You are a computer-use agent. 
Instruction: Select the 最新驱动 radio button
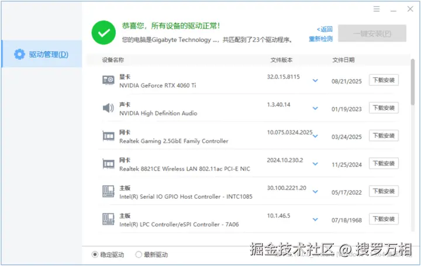pos(139,254)
